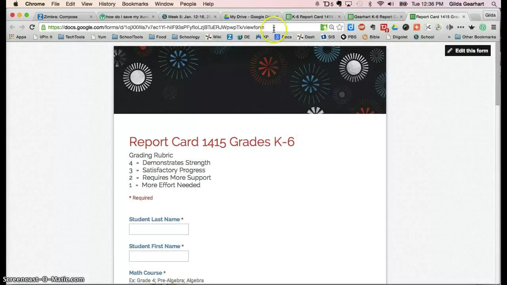Open the Bible bookmark
Viewport: 507px width, 285px height.
(371, 37)
